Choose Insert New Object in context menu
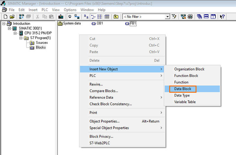The image size is (236, 155). pyautogui.click(x=122, y=69)
